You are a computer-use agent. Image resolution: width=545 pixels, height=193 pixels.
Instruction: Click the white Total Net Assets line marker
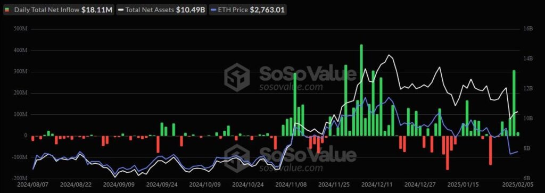click(121, 10)
